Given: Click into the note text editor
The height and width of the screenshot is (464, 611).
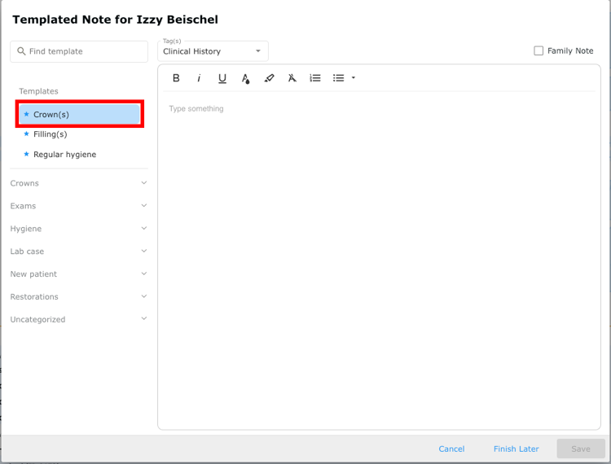Looking at the screenshot, I should 379,260.
